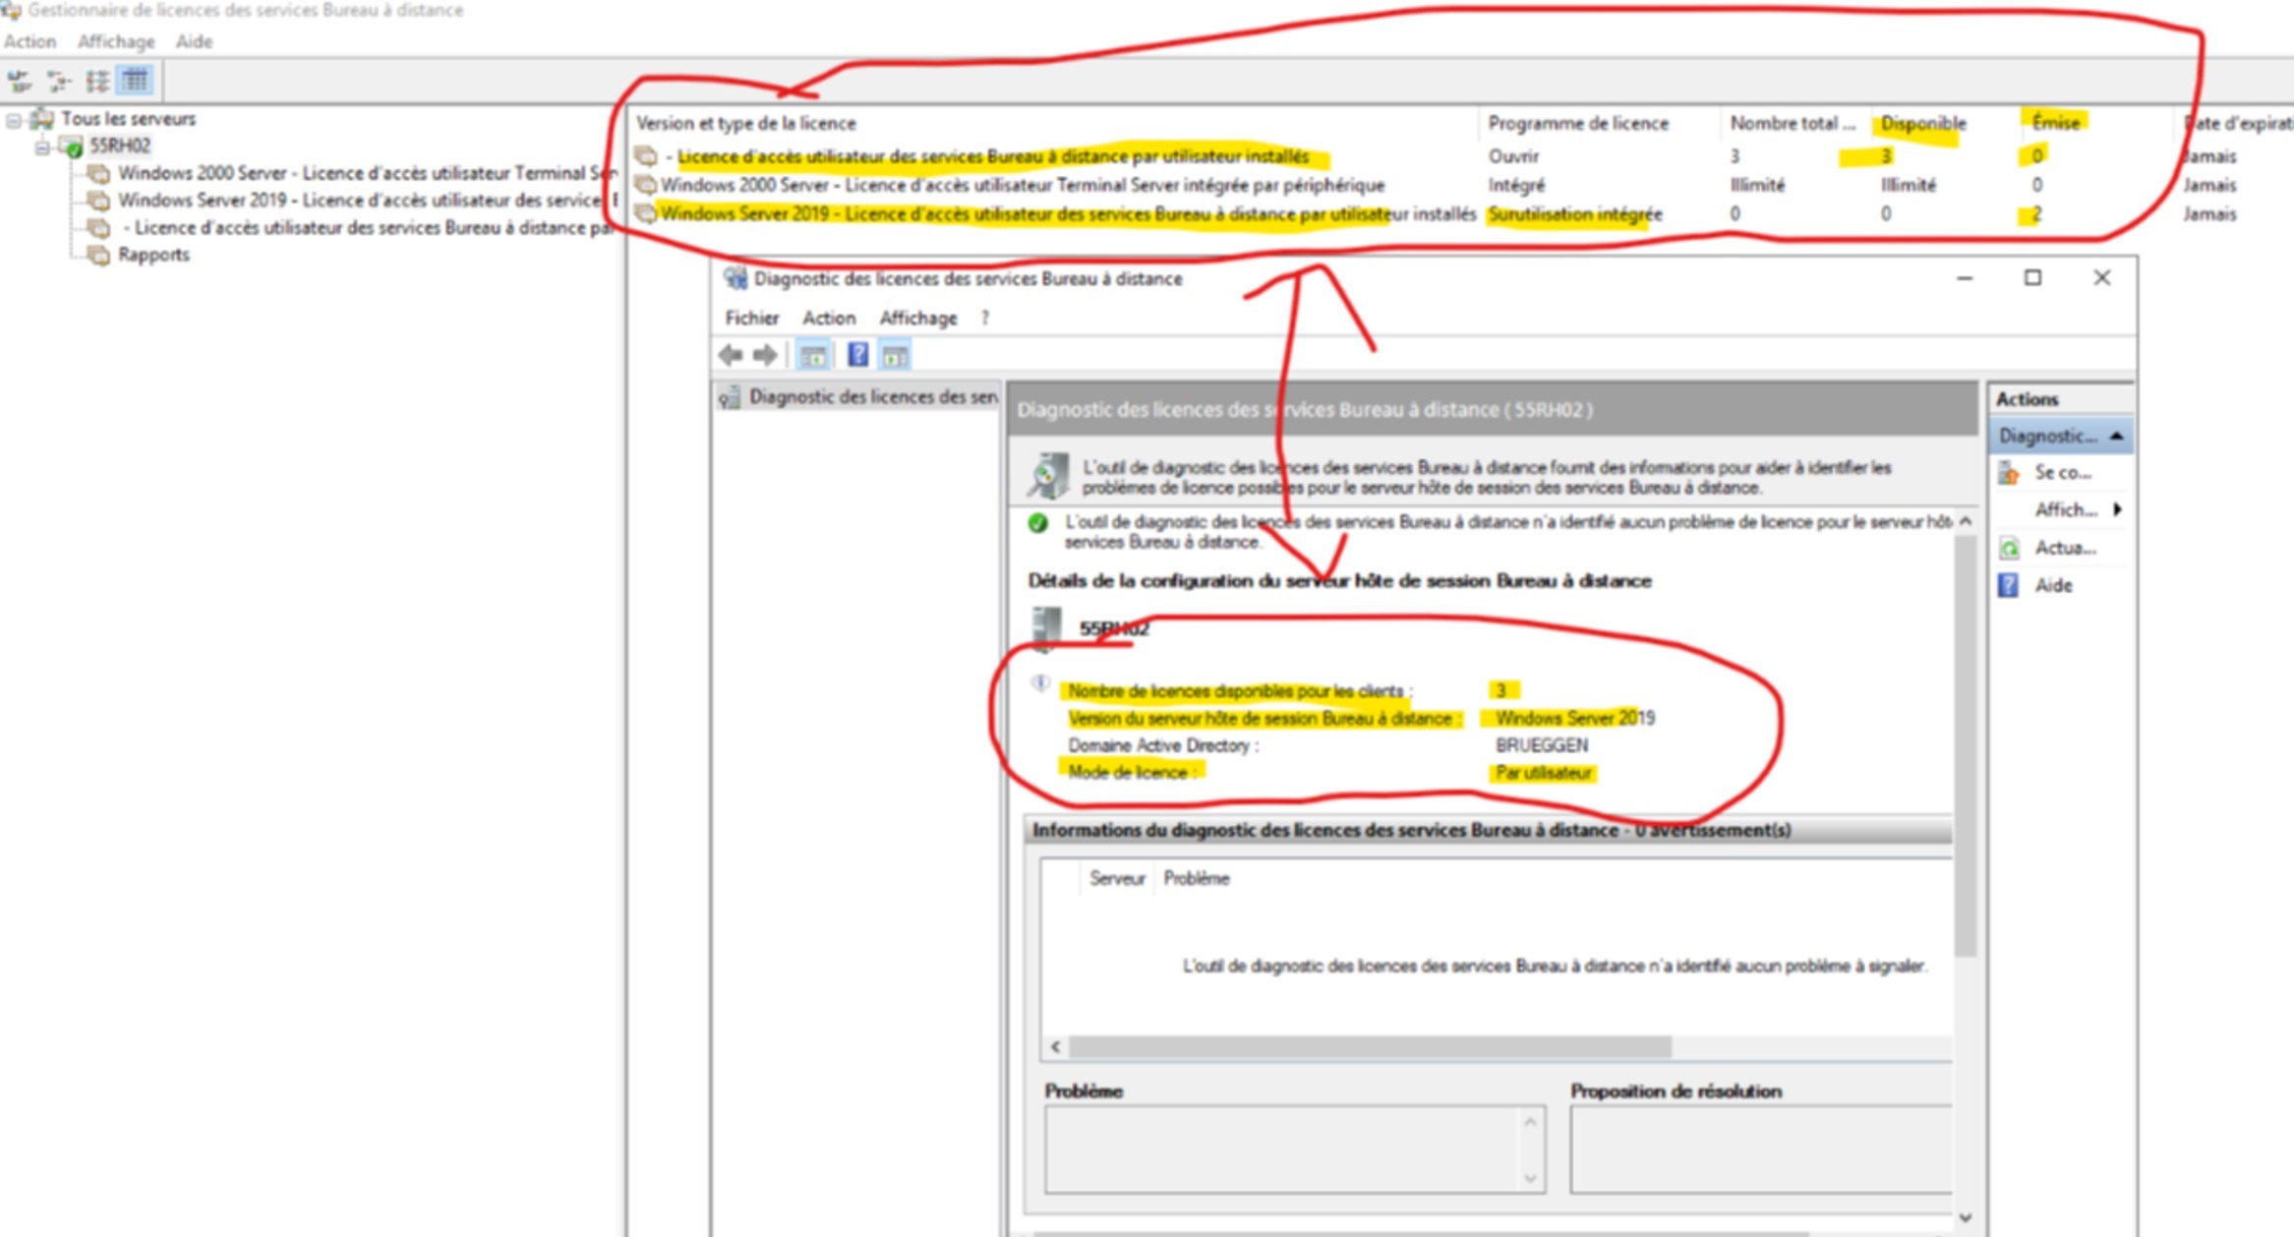
Task: Open the Action menu in the Diagnostic window
Action: pyautogui.click(x=829, y=318)
